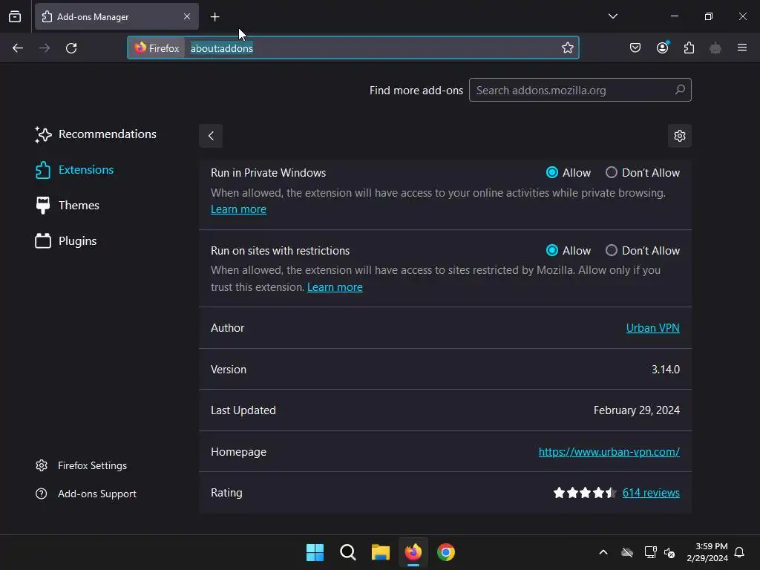Select Allow for Run on sites with restrictions

(x=552, y=251)
